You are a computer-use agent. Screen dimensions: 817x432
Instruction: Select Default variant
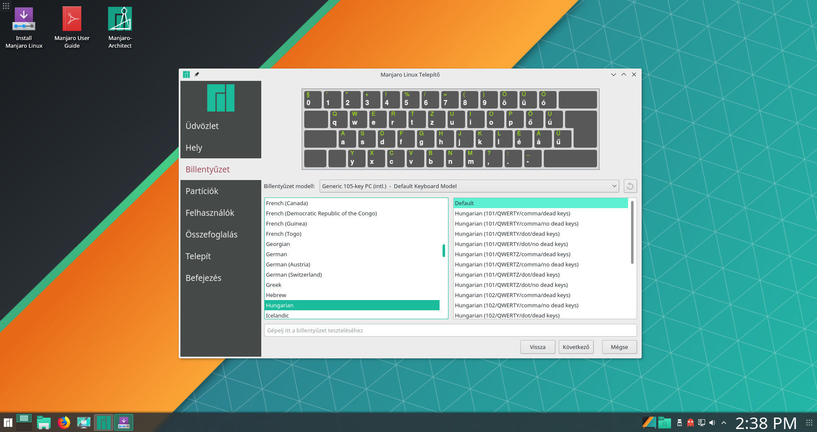(x=540, y=203)
